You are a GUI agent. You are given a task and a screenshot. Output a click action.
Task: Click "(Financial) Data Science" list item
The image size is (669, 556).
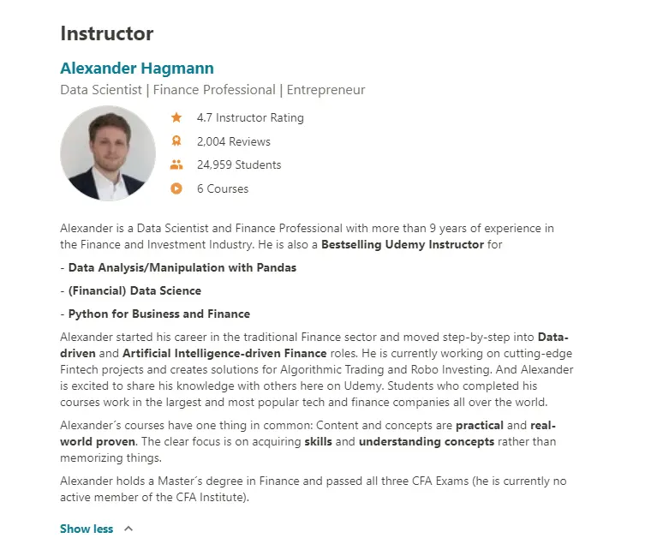pos(134,290)
